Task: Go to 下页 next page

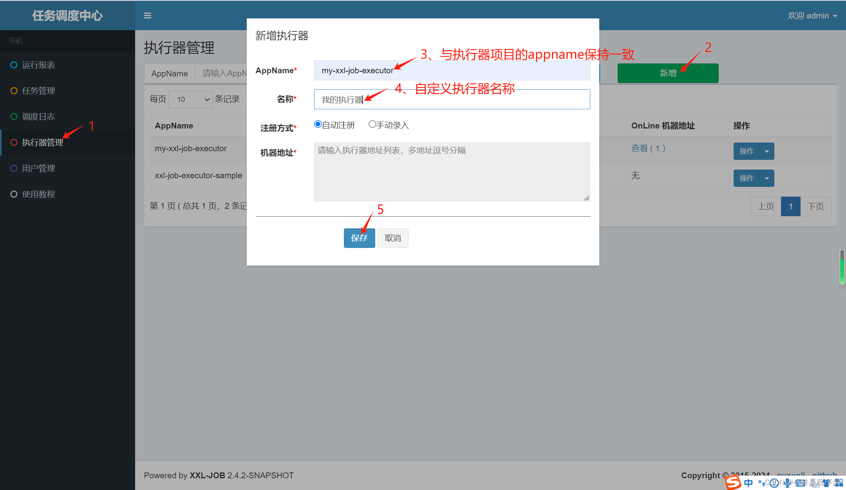Action: [816, 206]
